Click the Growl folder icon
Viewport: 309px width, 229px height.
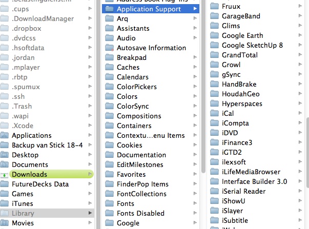(x=214, y=65)
